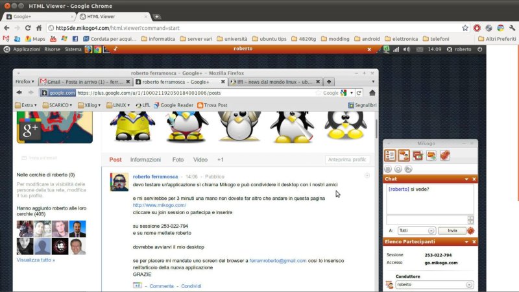The image size is (519, 292).
Task: Open Google Reader bookmark in Firefox
Action: point(173,105)
